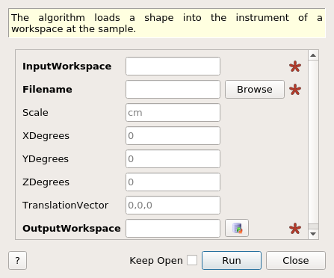Click the XDegrees label

coord(46,136)
